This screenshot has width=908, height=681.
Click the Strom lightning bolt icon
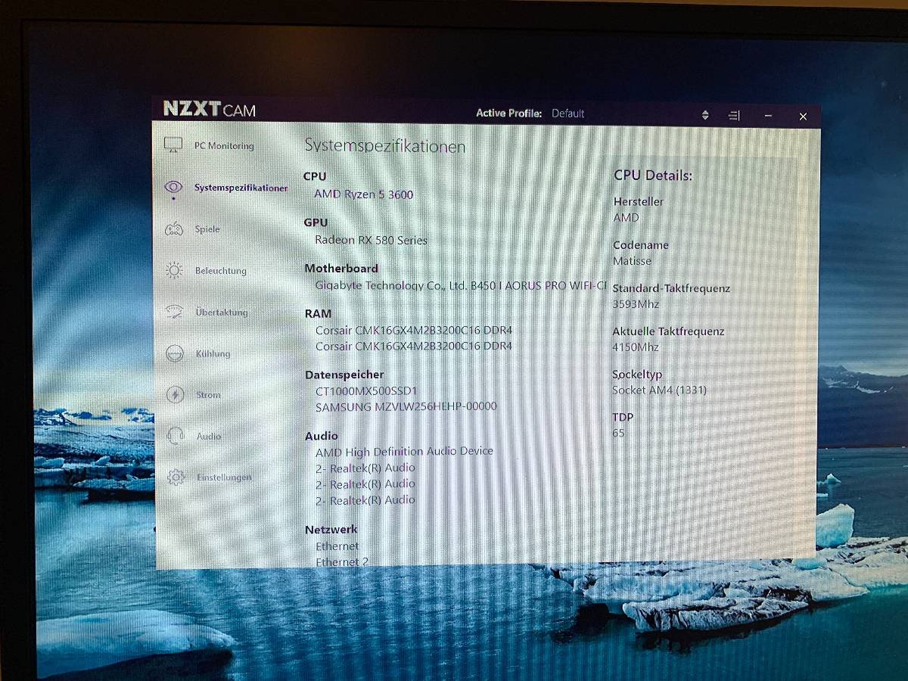coord(175,394)
